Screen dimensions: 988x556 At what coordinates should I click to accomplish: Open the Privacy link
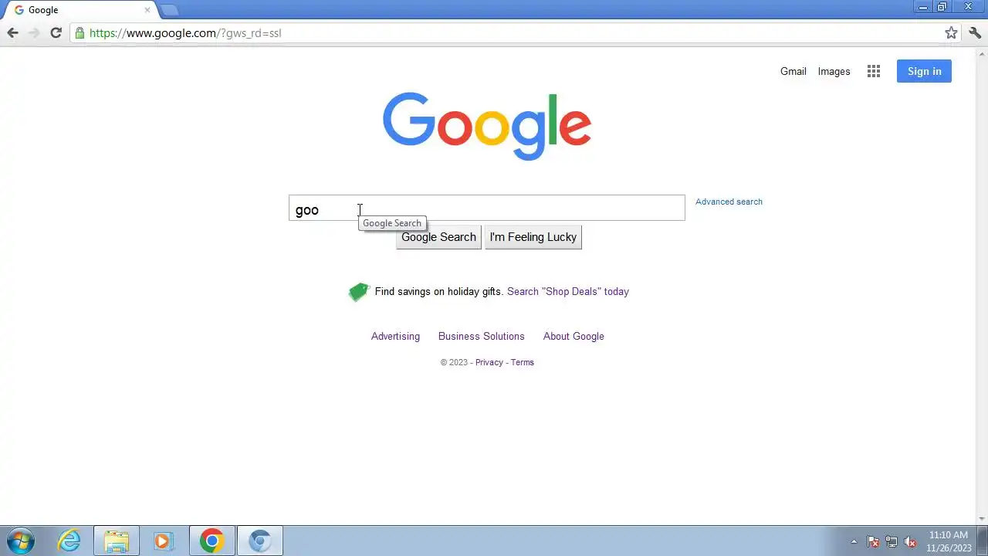pos(489,362)
